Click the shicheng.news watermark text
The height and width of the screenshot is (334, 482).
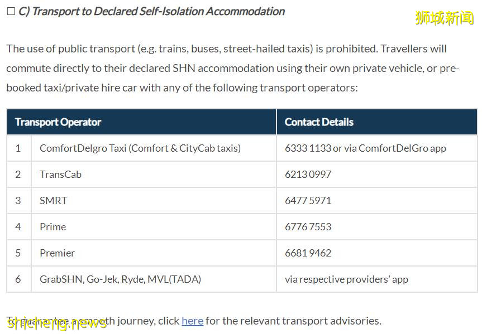(56, 323)
